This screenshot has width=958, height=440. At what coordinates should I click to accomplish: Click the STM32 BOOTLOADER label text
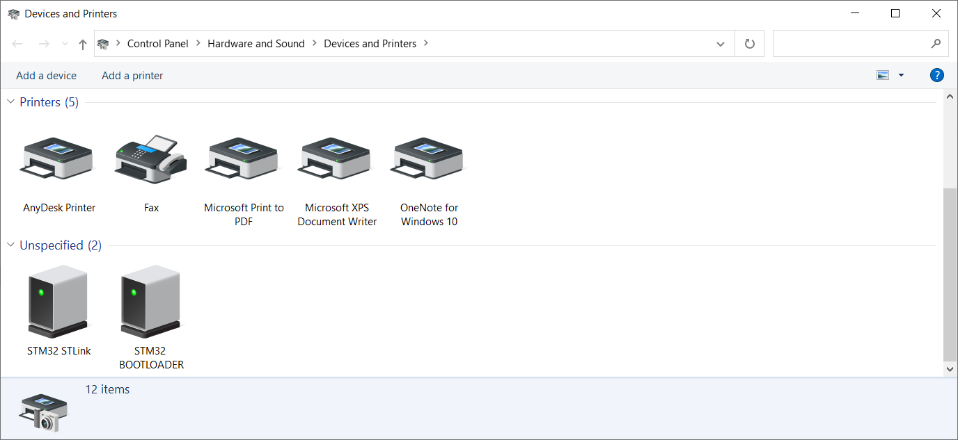tap(151, 357)
